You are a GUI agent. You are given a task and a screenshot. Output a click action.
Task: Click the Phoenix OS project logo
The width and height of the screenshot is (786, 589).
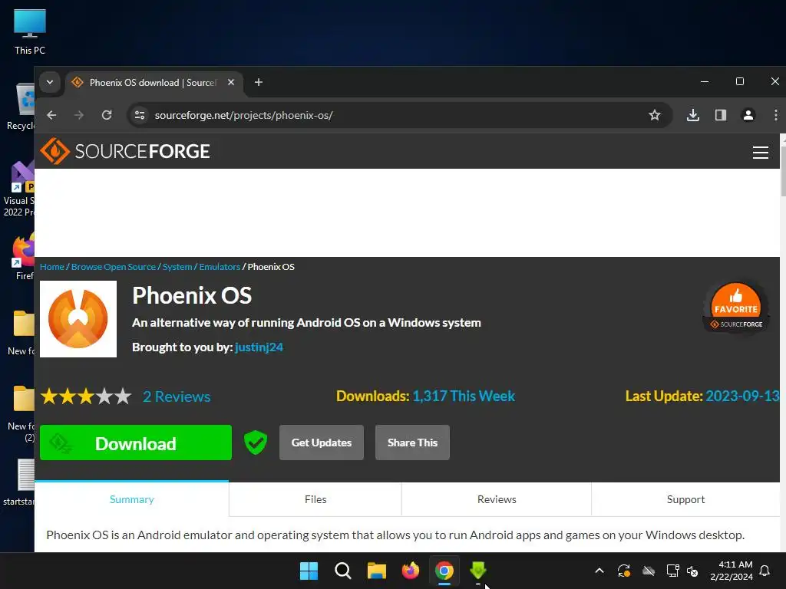78,319
